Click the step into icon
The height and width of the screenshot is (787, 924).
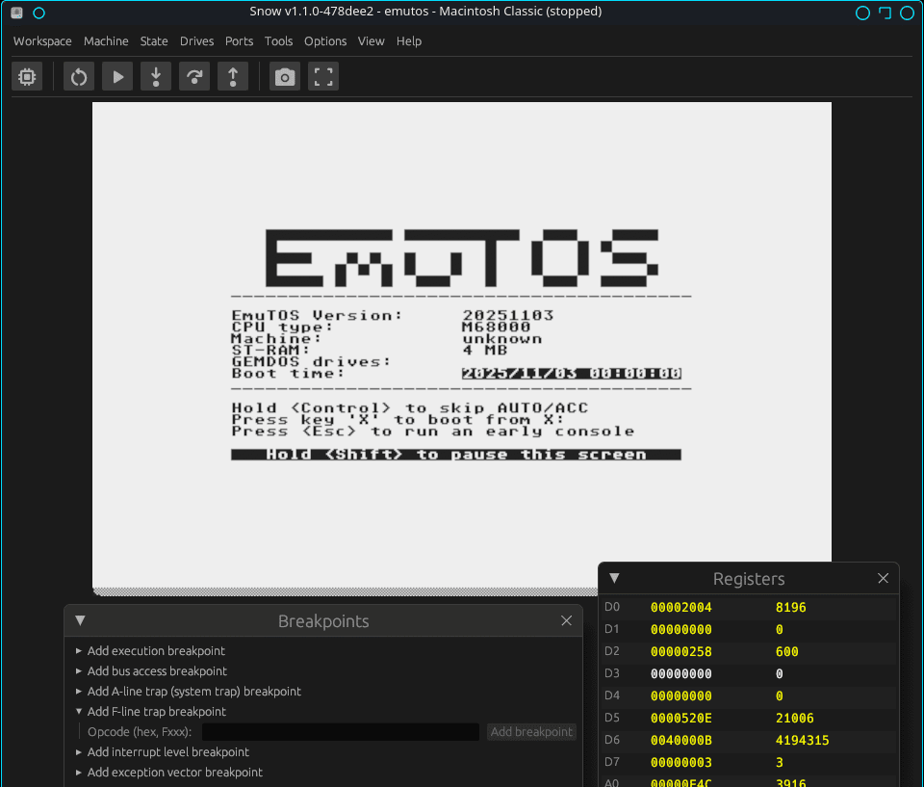point(156,77)
